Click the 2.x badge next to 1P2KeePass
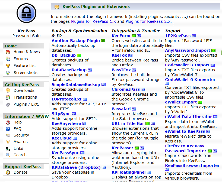Viewport: 222px width, 182px height. (194, 36)
